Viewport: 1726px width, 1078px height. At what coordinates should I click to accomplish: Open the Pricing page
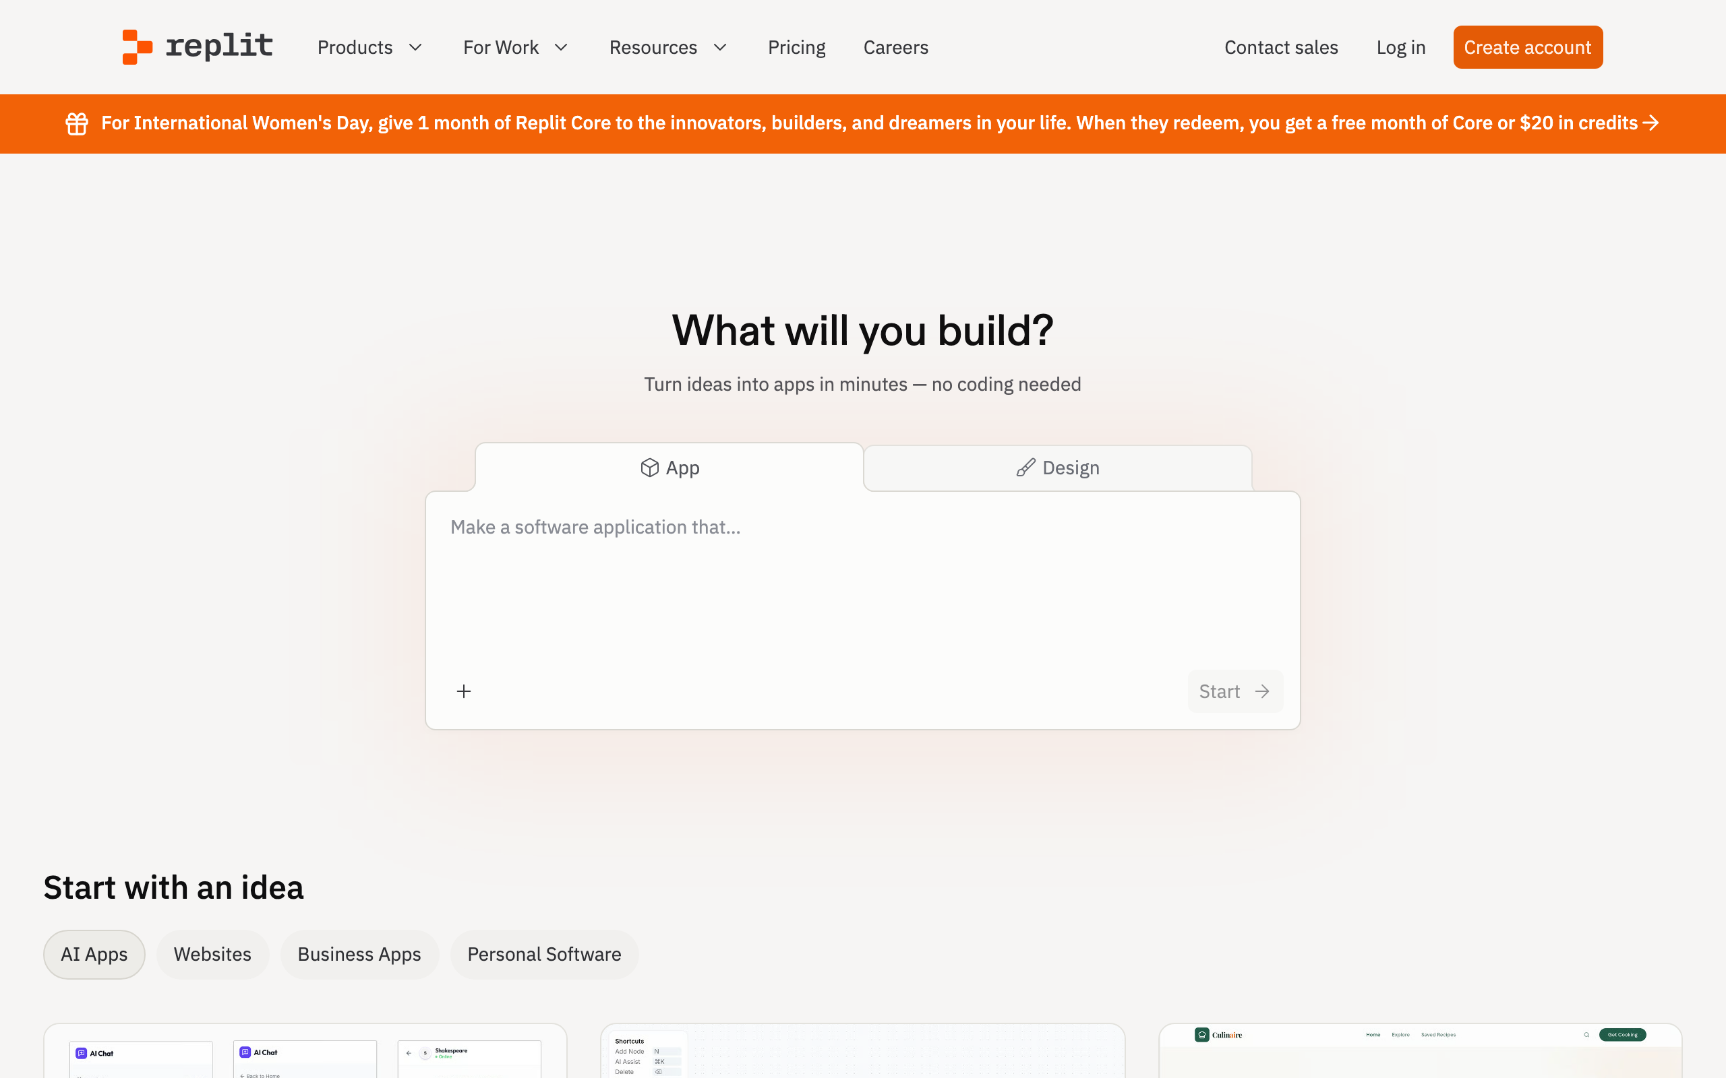pos(797,47)
